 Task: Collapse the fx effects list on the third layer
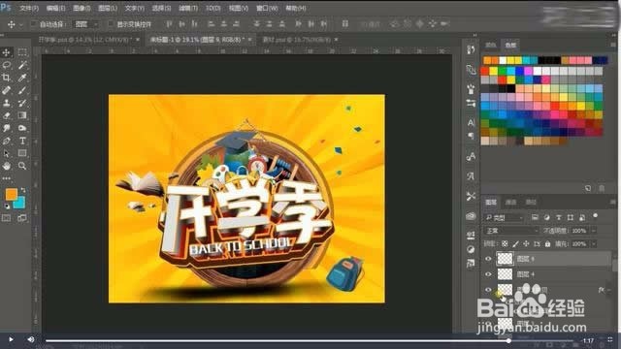[609, 290]
